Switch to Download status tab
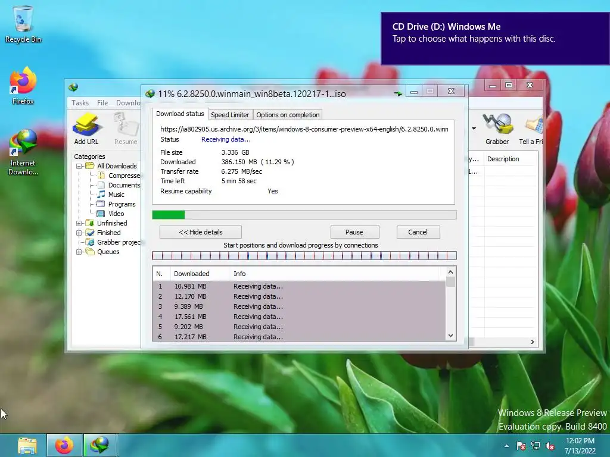Screen dimensions: 610x457 (180, 114)
